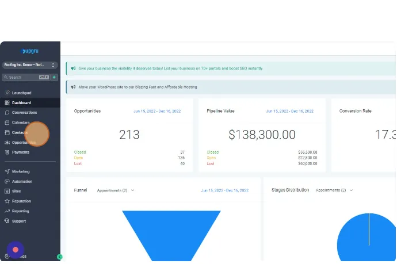Viewport: 397px width, 264px height.
Task: Click the Payments receipt icon
Action: point(7,152)
